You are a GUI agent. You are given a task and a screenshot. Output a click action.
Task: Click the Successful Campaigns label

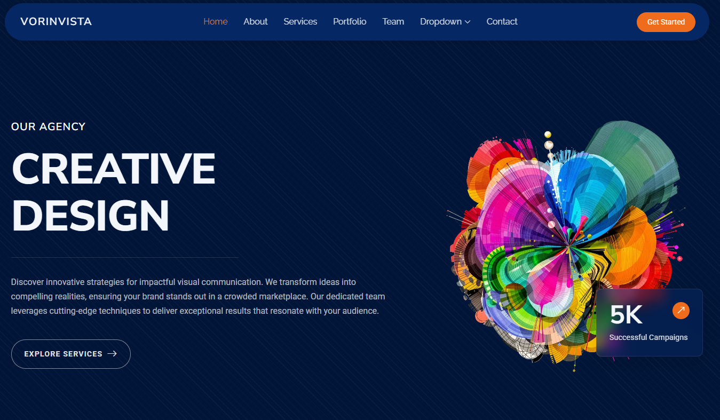pyautogui.click(x=648, y=337)
